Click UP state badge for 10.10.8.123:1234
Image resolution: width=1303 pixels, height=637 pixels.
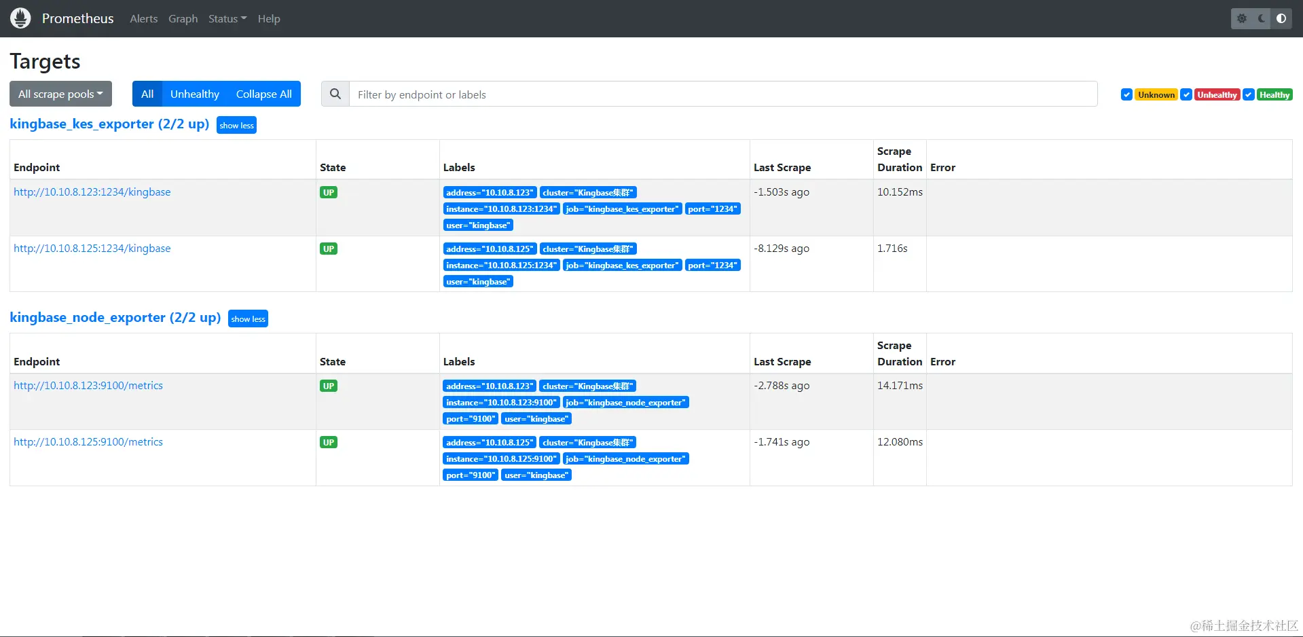click(x=329, y=192)
